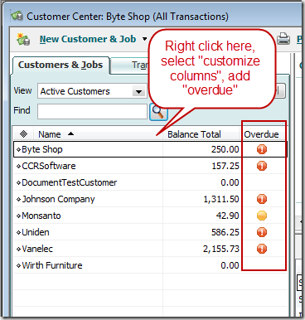Click the Balance Total column header
The width and height of the screenshot is (305, 320).
point(194,134)
